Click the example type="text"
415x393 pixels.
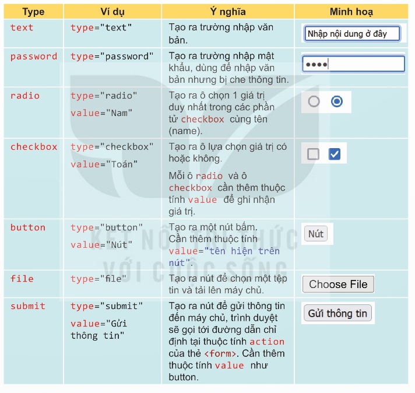click(x=101, y=27)
